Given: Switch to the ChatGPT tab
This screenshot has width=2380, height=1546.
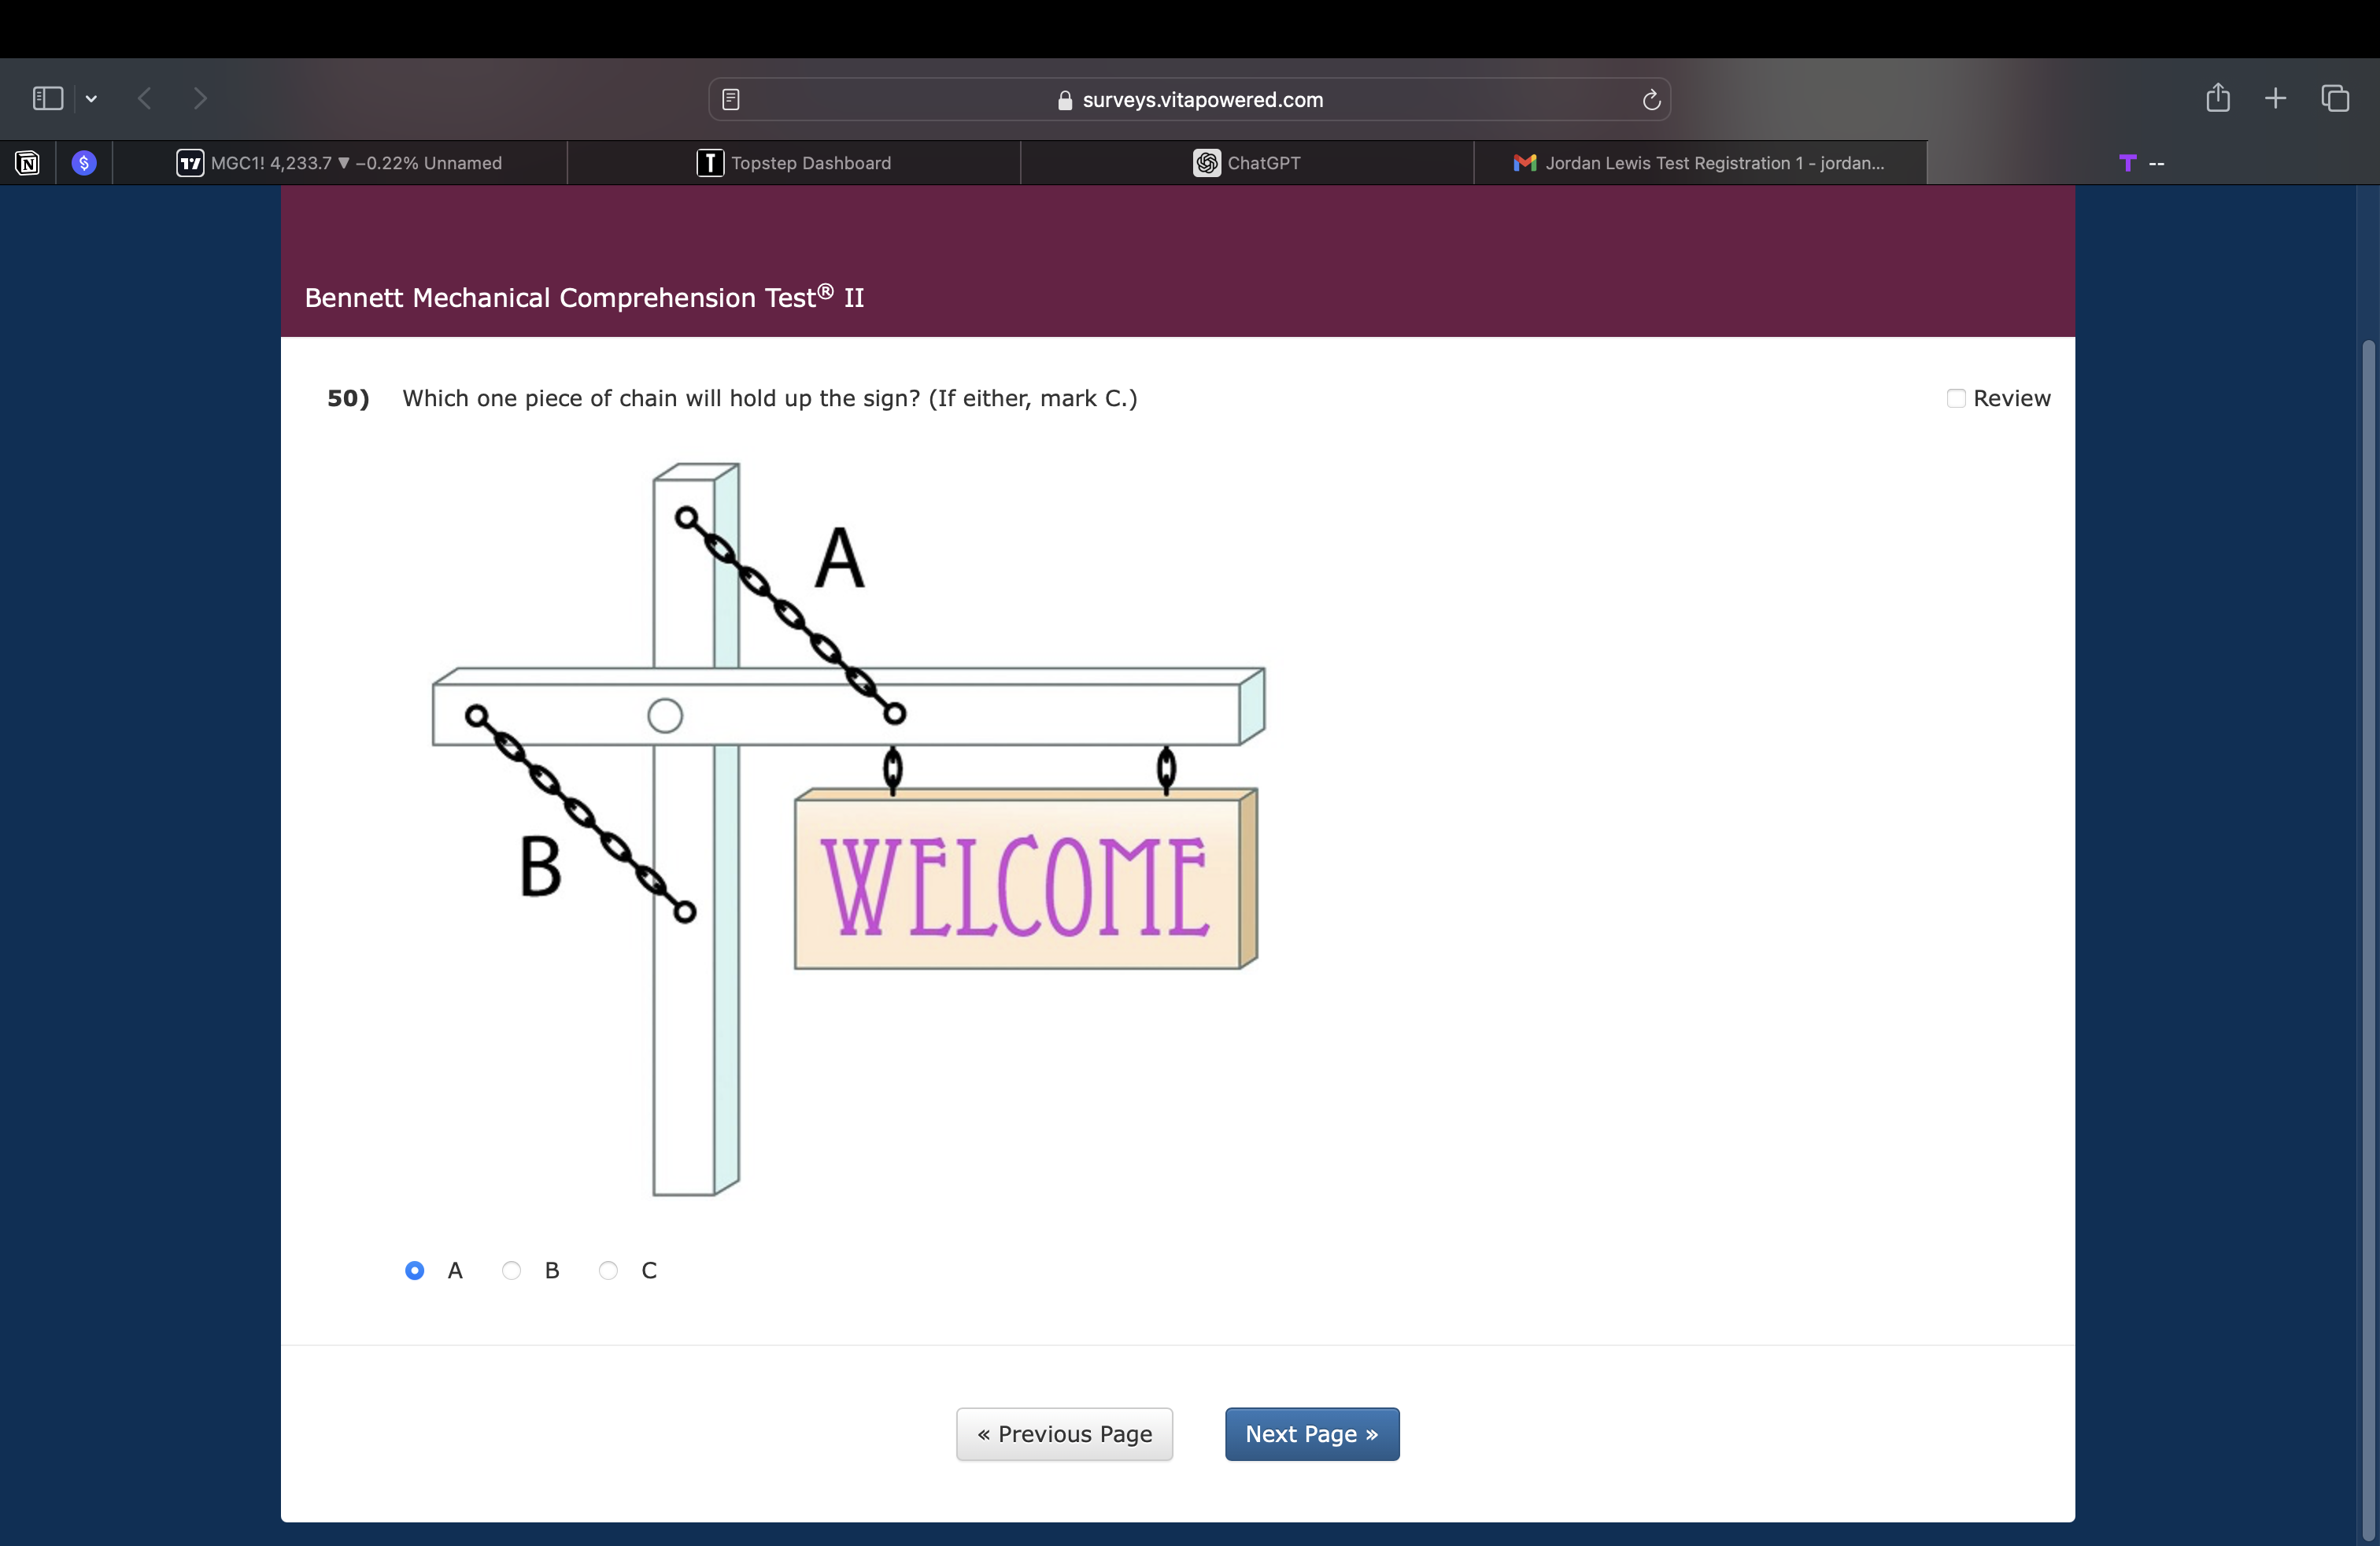Looking at the screenshot, I should point(1247,163).
